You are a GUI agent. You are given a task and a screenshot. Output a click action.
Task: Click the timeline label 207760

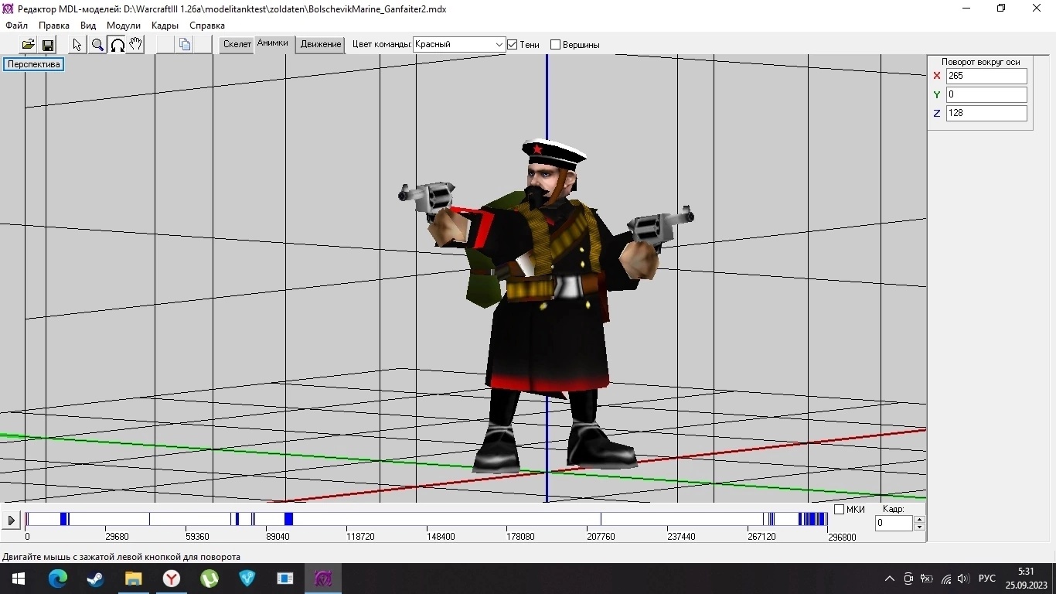pyautogui.click(x=601, y=537)
